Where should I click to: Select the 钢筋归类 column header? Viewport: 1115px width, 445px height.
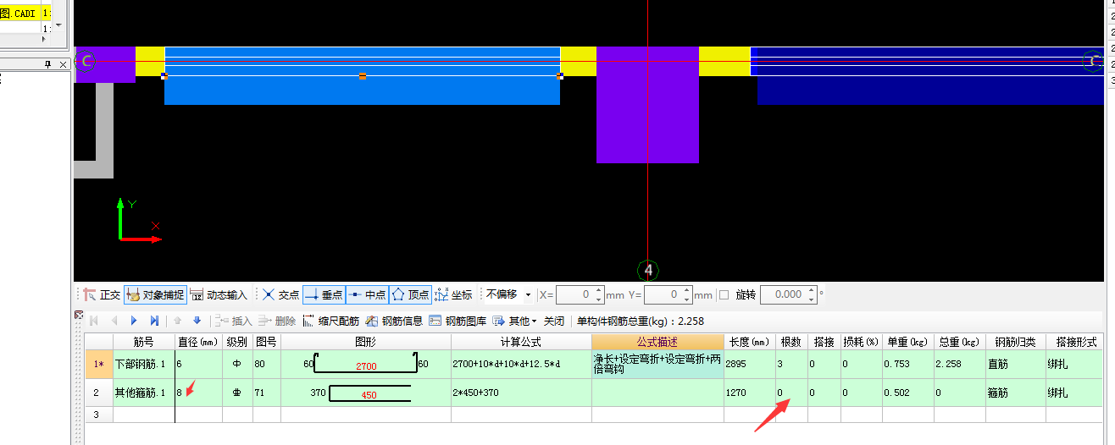[x=1015, y=342]
